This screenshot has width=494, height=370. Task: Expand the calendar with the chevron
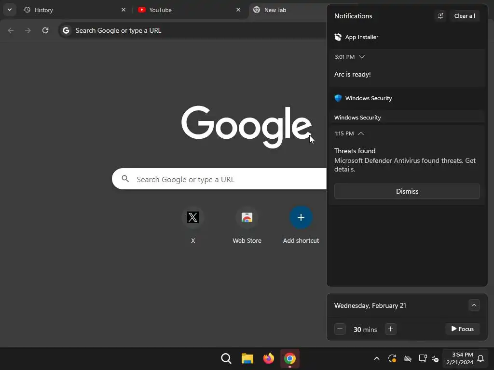point(474,305)
